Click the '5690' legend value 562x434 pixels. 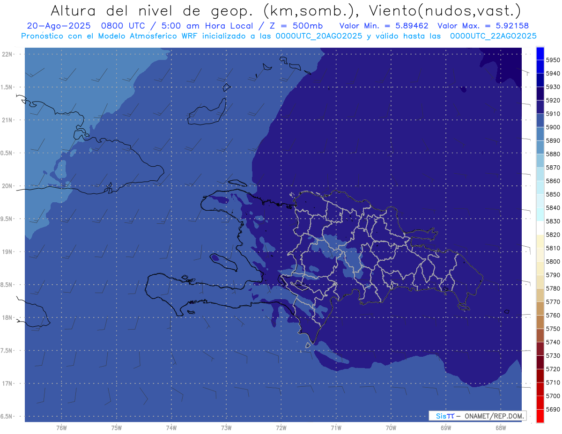coord(553,409)
